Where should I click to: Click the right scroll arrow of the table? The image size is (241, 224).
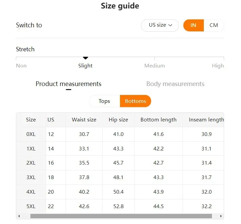(221, 216)
